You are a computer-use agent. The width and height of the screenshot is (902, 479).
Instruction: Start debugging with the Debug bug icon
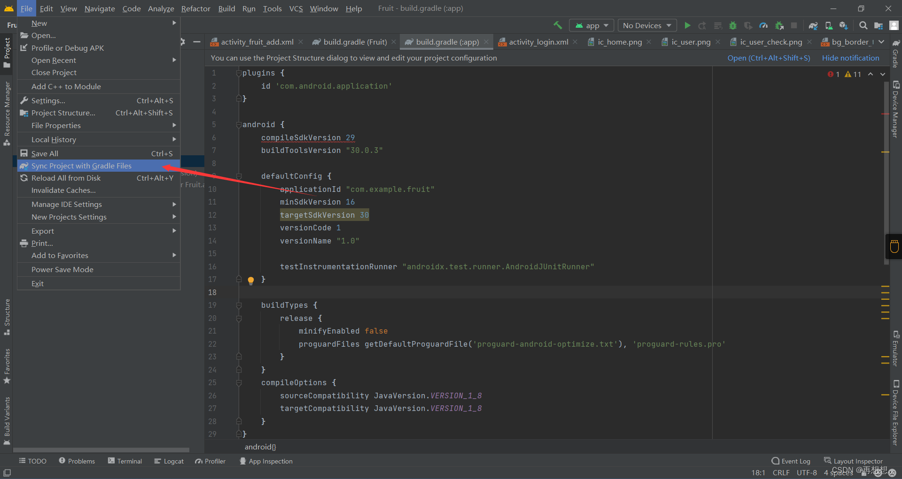click(x=733, y=25)
